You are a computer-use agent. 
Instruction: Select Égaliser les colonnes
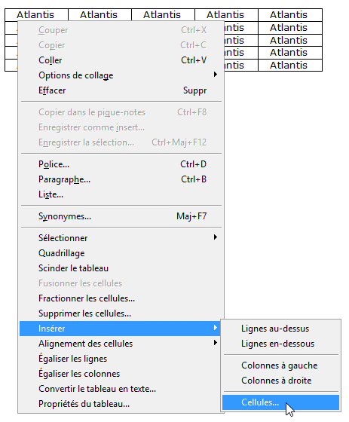tap(121, 374)
